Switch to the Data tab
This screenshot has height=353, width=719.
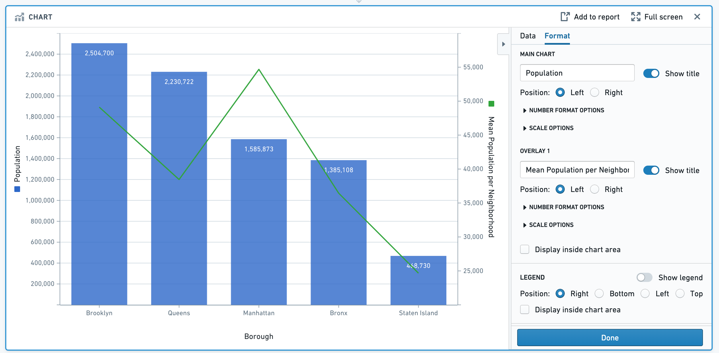click(528, 36)
